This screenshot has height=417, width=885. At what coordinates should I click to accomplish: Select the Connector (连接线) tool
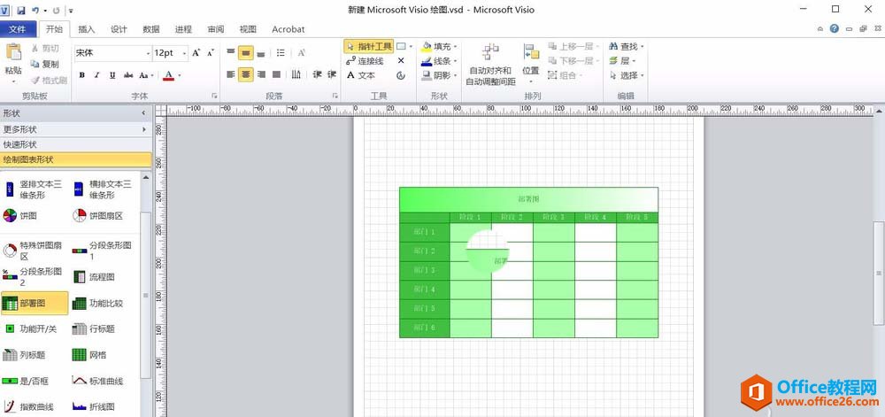click(365, 60)
